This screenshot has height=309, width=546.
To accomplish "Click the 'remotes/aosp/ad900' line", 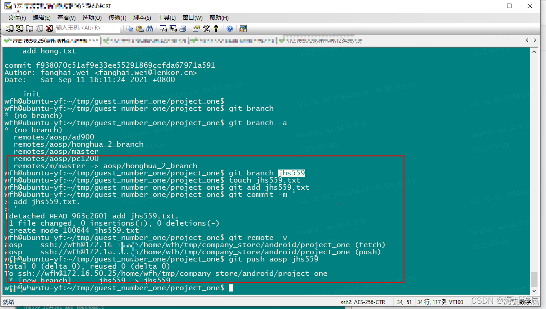I will coord(54,137).
